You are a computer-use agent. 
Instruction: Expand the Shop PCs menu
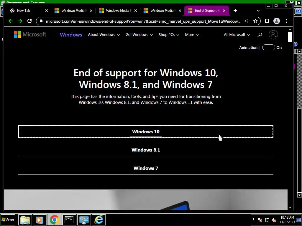click(x=169, y=35)
